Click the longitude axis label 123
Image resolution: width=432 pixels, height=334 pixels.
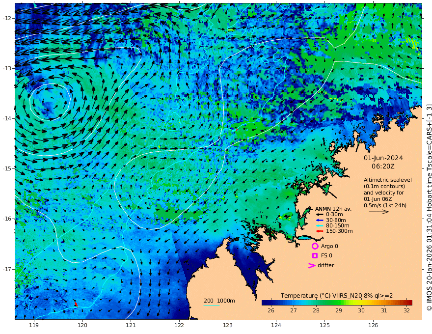228,325
